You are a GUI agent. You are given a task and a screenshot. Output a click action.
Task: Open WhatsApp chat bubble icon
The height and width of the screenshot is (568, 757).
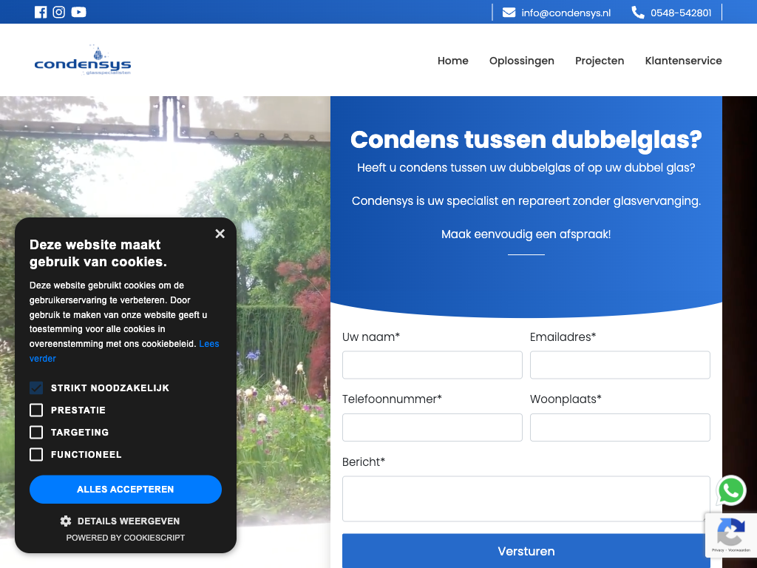(731, 490)
